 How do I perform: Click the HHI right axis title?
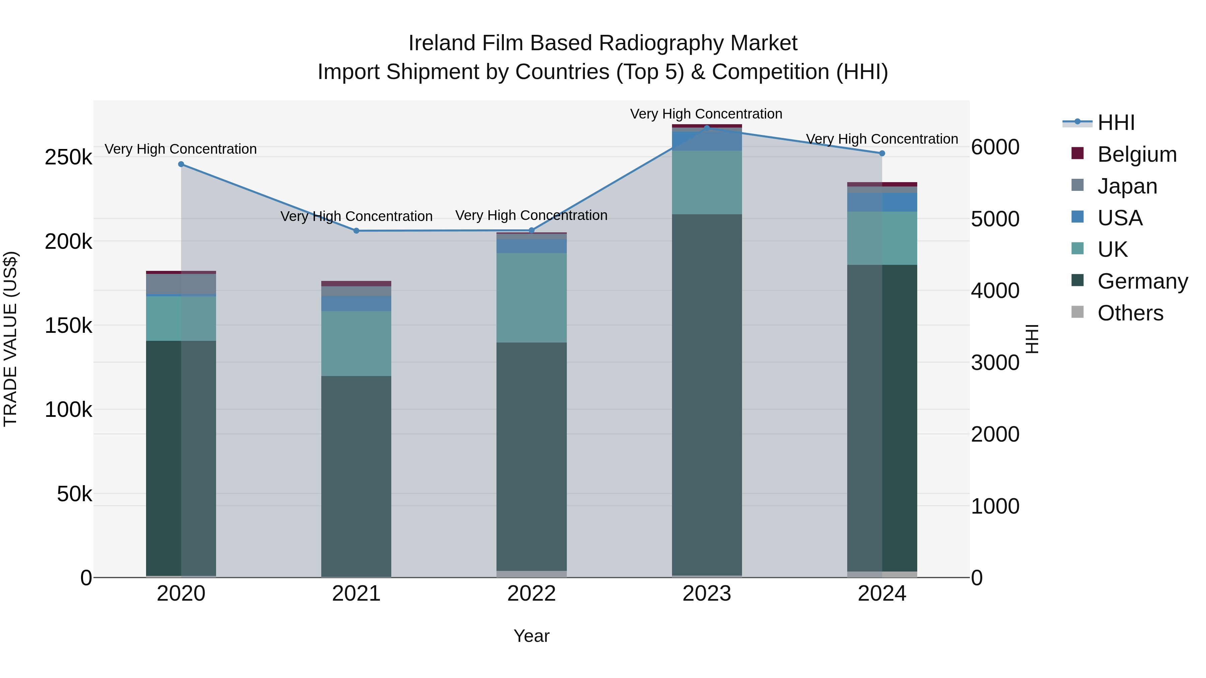[x=1032, y=339]
